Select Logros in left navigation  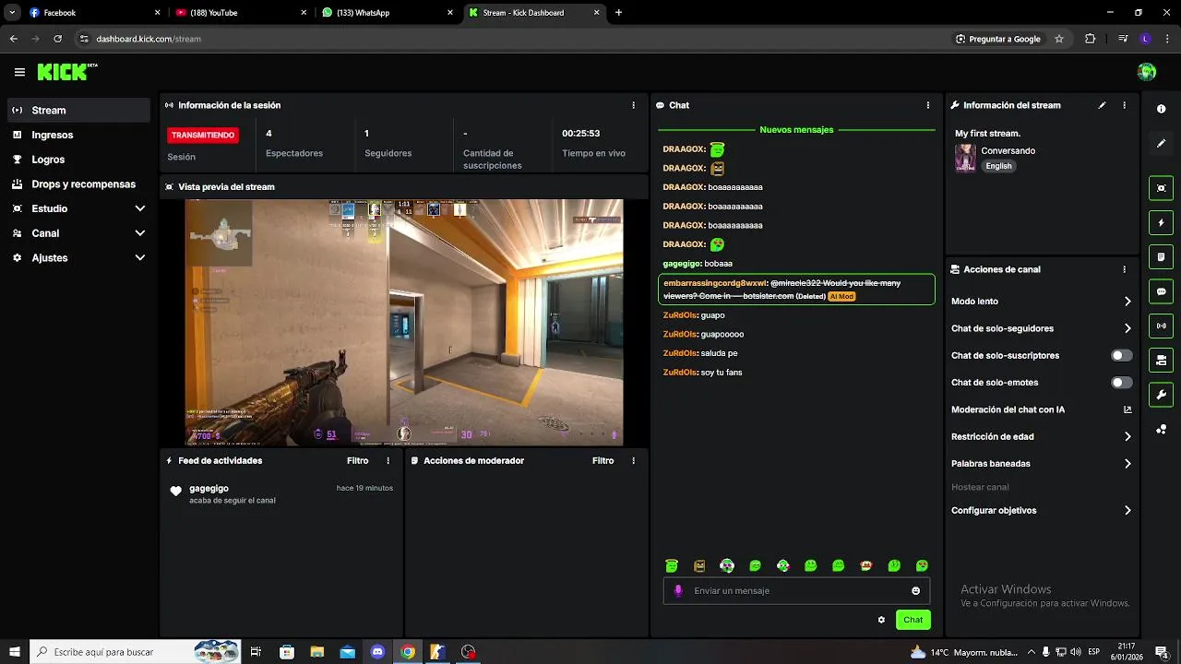coord(78,160)
